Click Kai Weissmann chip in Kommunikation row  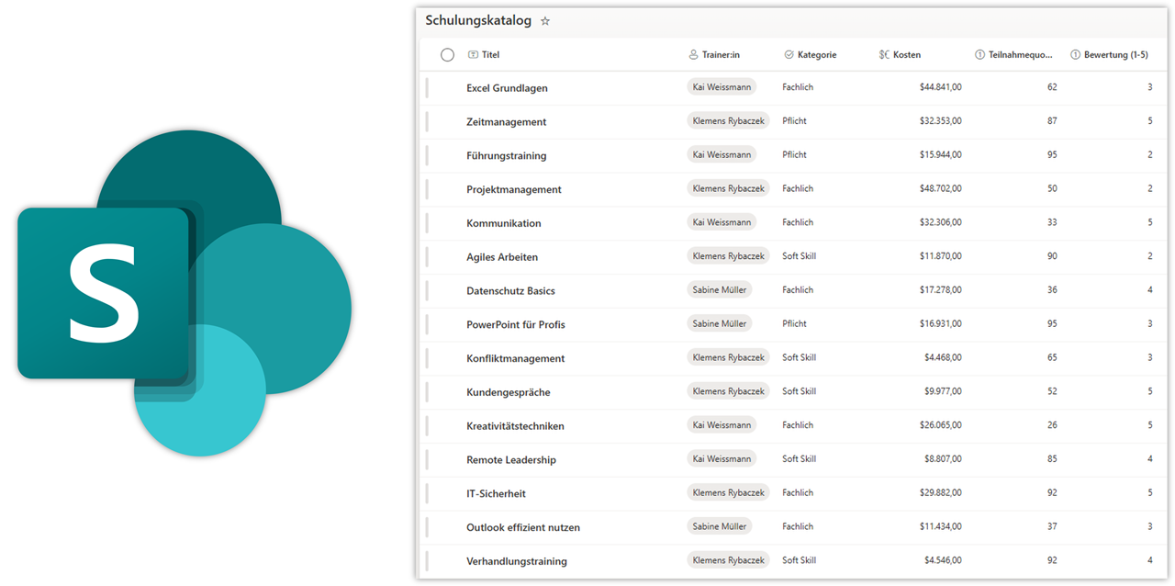(722, 222)
